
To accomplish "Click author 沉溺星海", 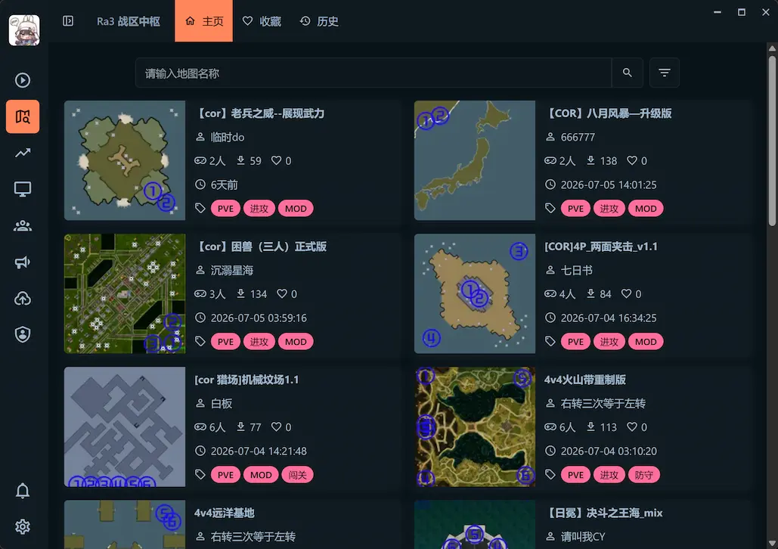I will (231, 270).
